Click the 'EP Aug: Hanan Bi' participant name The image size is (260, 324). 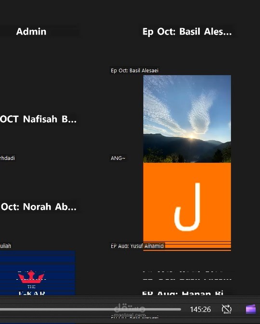click(182, 293)
